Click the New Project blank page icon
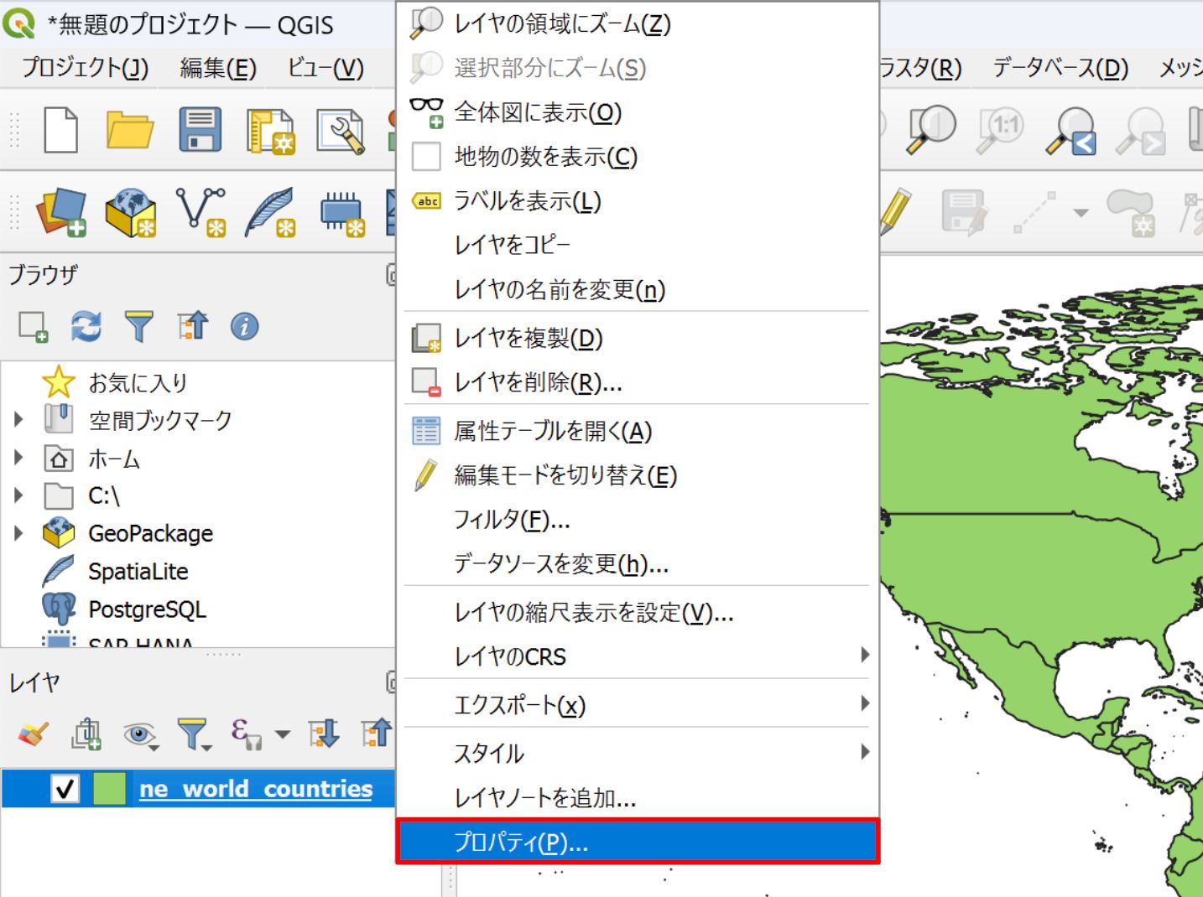1203x897 pixels. (61, 130)
